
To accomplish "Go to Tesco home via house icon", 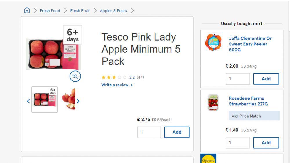I will point(27,10).
